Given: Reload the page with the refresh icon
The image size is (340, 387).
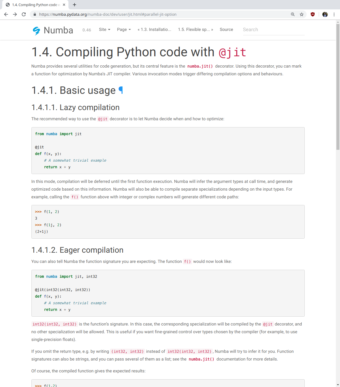Looking at the screenshot, I should 24,14.
